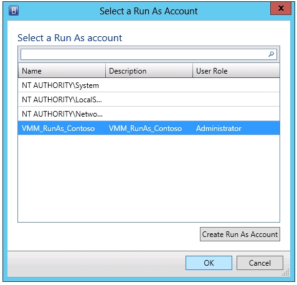Click the Create Run As Account button

point(240,234)
